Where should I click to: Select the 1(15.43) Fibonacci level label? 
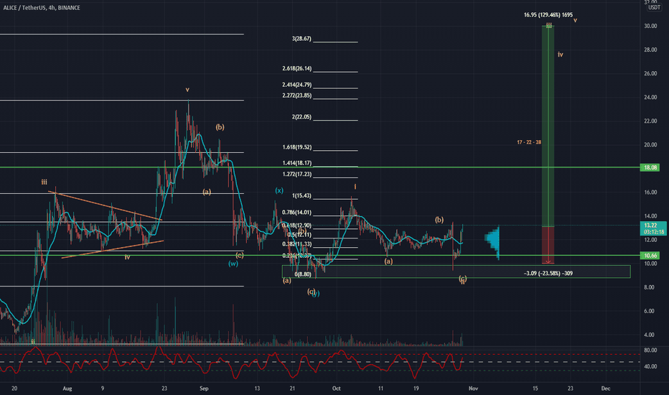pos(301,196)
